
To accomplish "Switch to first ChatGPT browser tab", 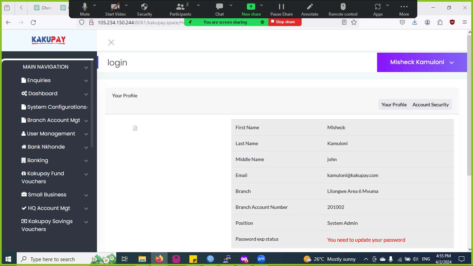I will [43, 8].
